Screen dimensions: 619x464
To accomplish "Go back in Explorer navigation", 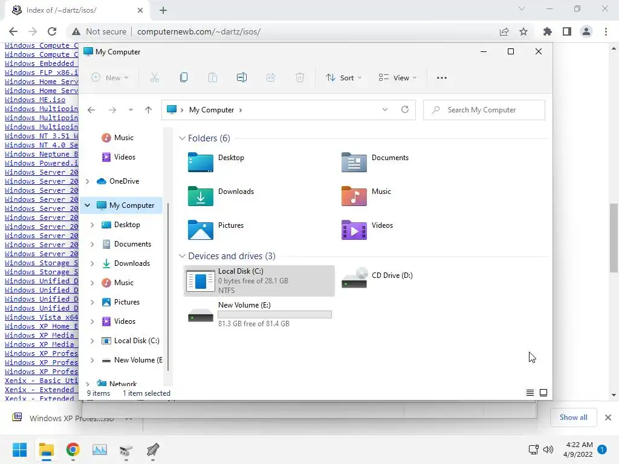I will tap(91, 110).
